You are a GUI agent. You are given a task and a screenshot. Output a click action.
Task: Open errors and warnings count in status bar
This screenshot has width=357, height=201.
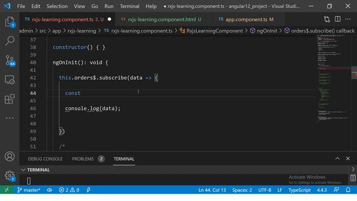(69, 190)
